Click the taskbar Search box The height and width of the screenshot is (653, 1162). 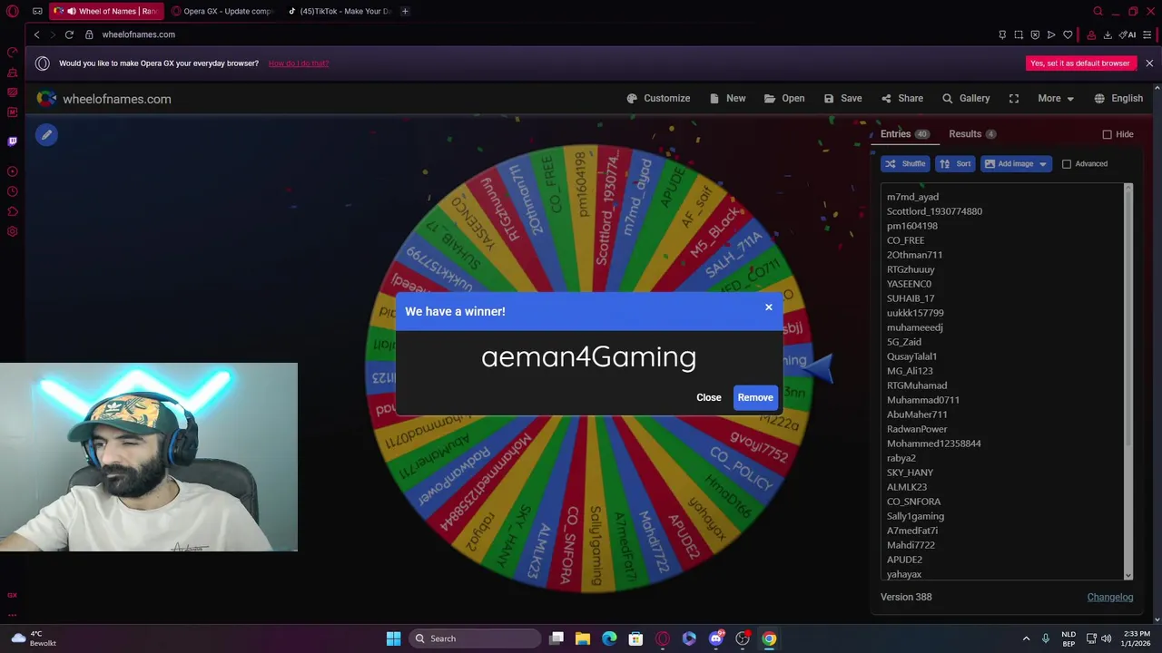[475, 638]
